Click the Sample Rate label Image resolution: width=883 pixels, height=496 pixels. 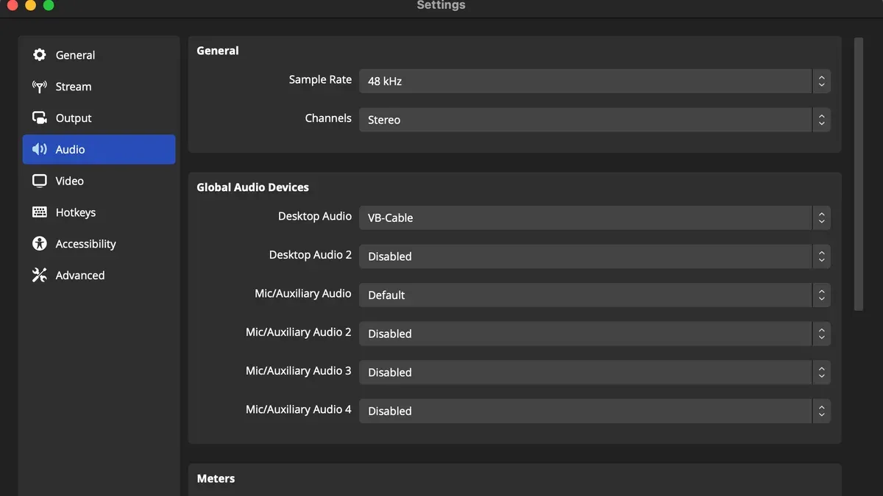[320, 79]
